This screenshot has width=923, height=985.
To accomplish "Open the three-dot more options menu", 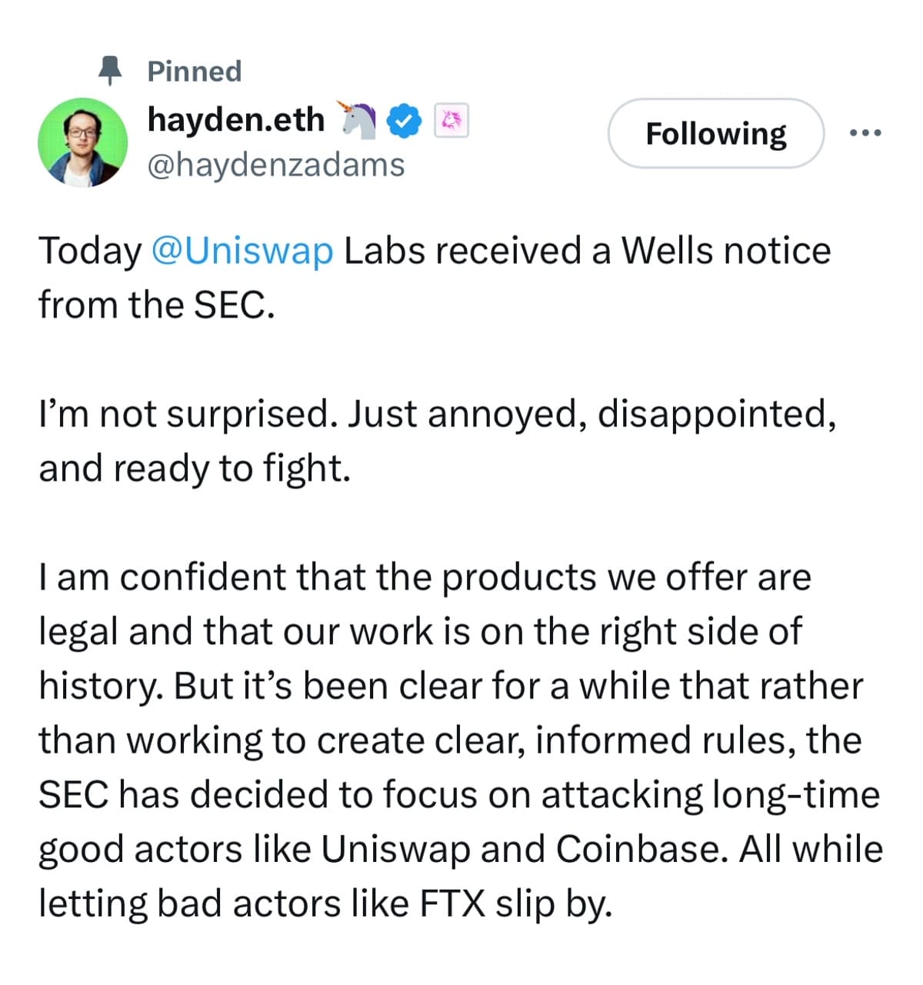I will click(x=865, y=133).
